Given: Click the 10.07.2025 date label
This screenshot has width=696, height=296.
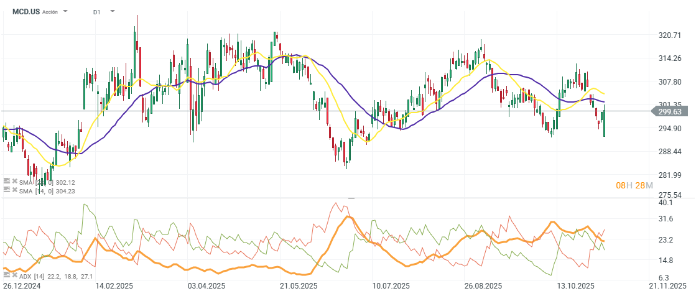Looking at the screenshot, I should click(x=392, y=286).
